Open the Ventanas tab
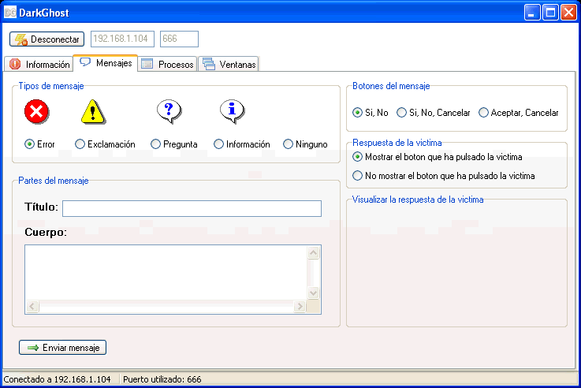Viewport: 581px width, 388px height. (x=229, y=65)
